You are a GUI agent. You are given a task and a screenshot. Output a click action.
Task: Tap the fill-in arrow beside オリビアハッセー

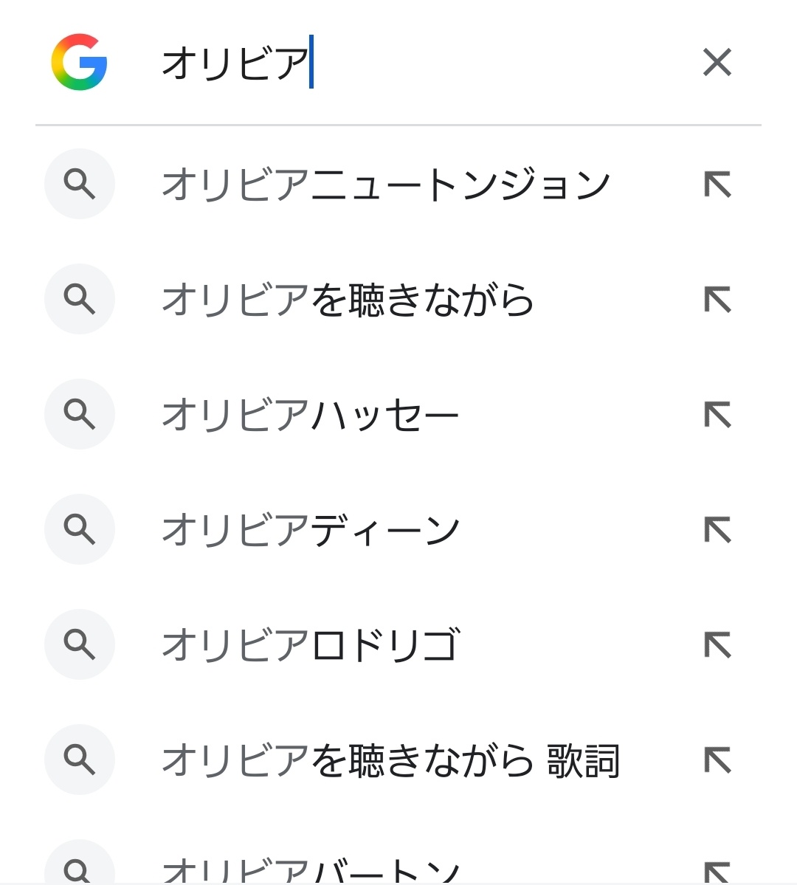tap(717, 415)
